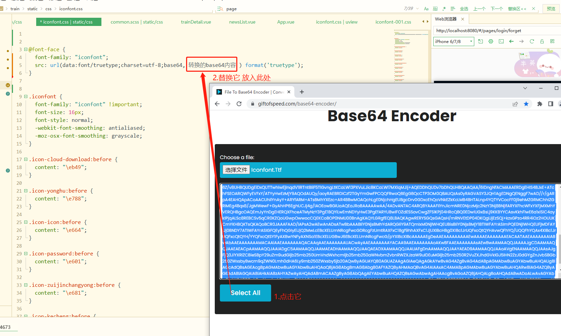Click Chrome's share page icon

click(x=515, y=104)
